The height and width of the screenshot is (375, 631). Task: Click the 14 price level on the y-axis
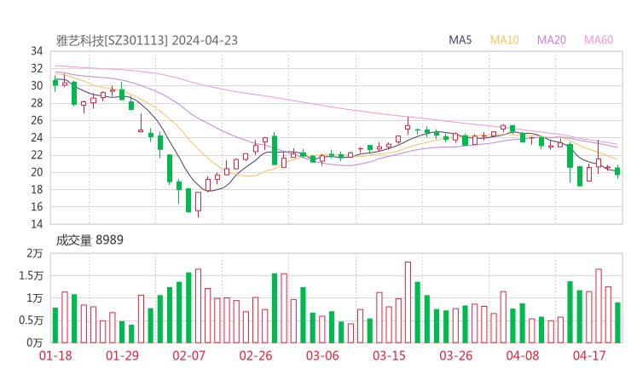coord(37,224)
